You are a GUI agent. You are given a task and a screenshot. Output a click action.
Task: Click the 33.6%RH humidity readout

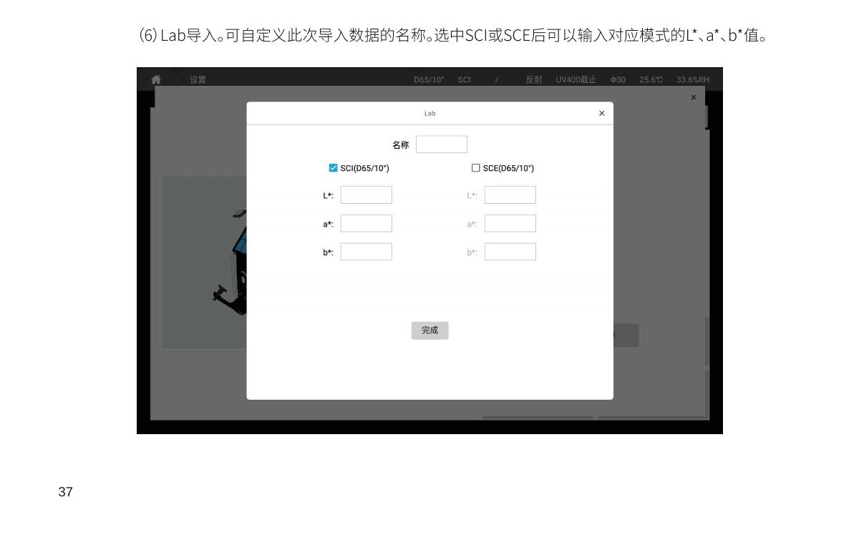point(692,79)
